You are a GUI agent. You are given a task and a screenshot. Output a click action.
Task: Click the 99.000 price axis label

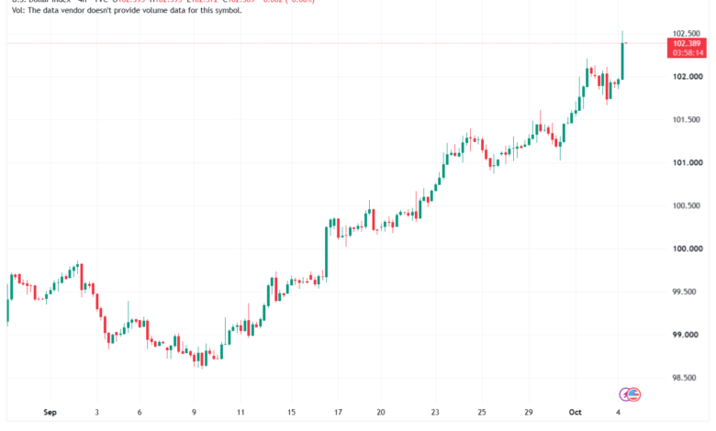685,335
